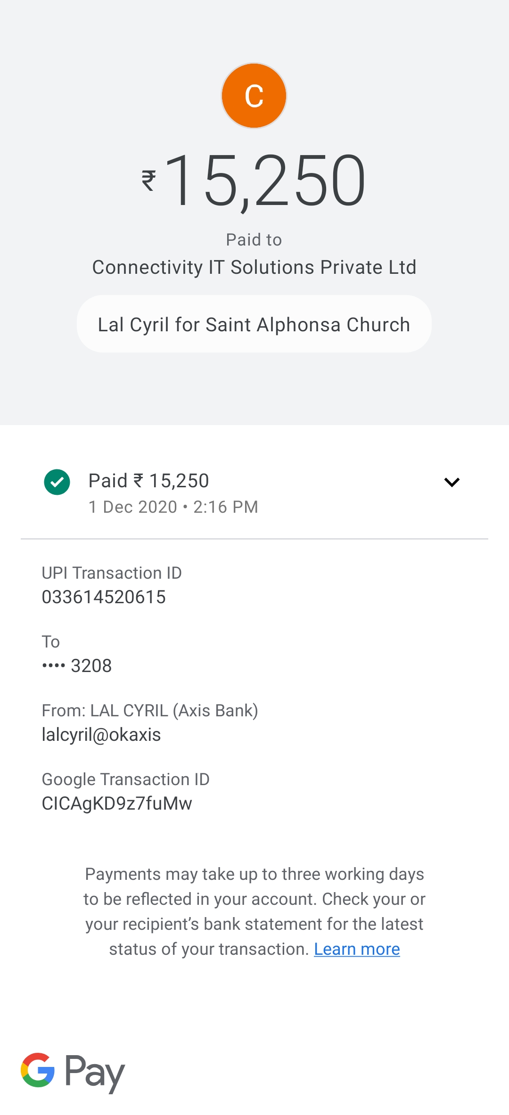509x1115 pixels.
Task: Tap the Lal Cyril Saint Alphonsa note pill
Action: tap(254, 324)
